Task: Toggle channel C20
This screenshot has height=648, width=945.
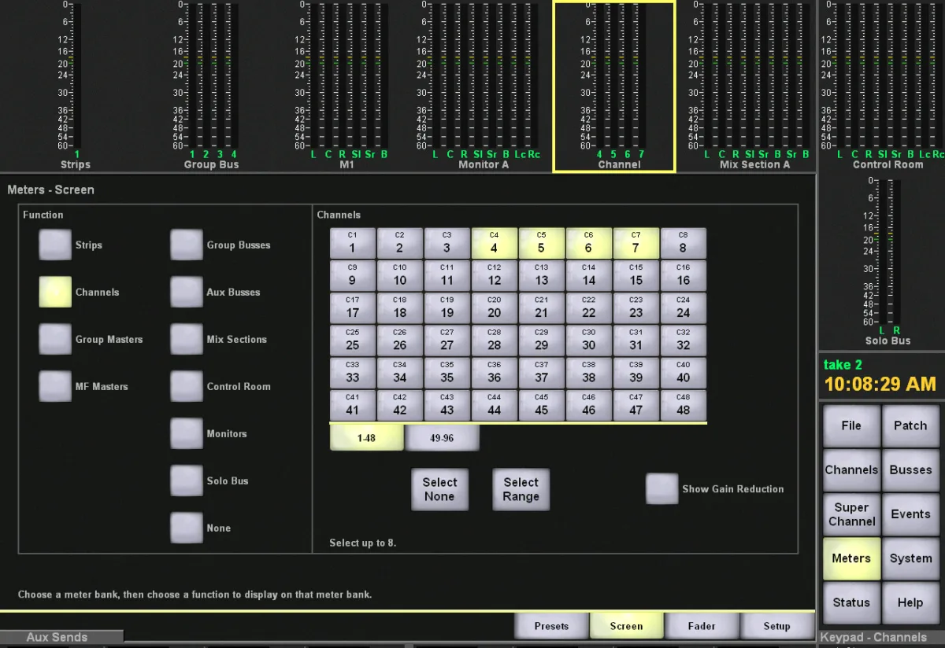Action: 495,307
